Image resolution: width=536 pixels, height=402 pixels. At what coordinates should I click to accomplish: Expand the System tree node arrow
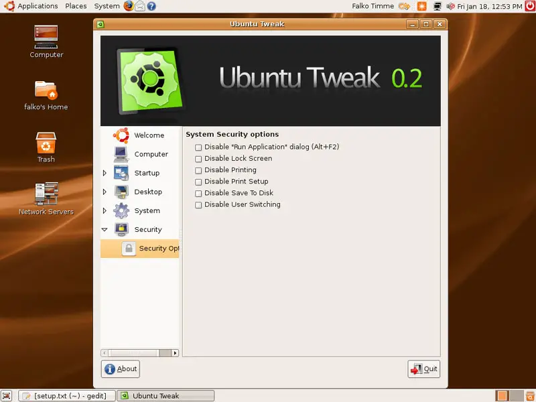click(x=105, y=210)
